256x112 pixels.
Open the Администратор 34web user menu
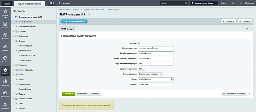click(x=204, y=3)
